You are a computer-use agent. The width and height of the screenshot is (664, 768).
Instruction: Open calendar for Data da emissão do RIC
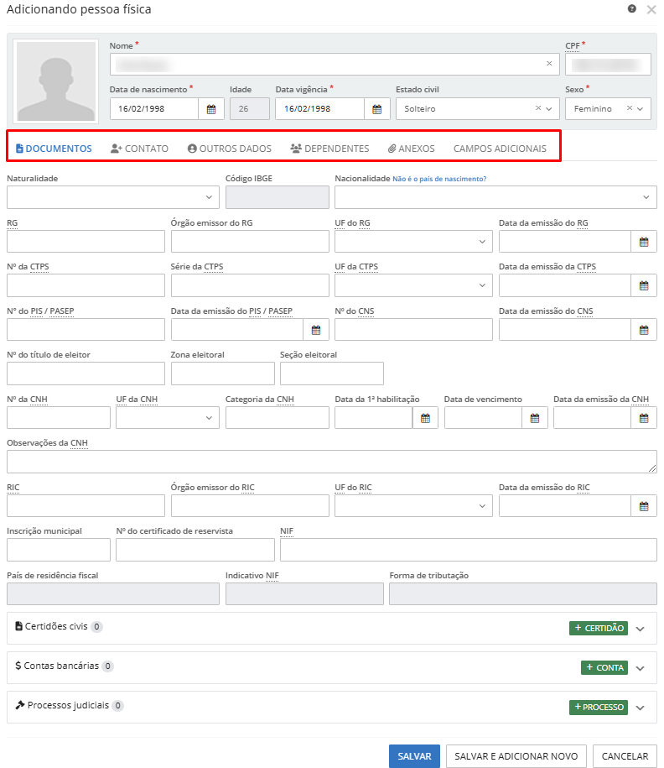point(644,506)
